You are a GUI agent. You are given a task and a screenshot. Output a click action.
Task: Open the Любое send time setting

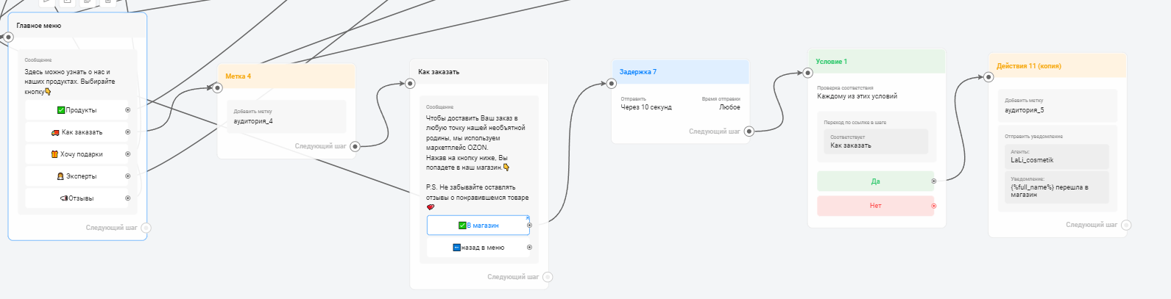pos(729,107)
